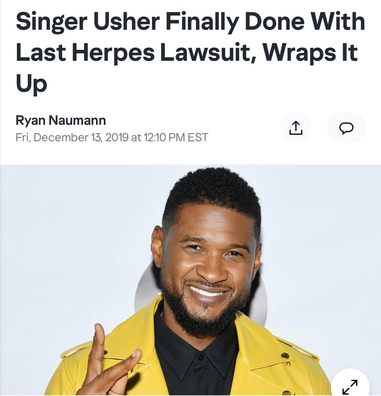
Task: Click the 'Fri, December 13, 2019' publication date
Action: [72, 137]
